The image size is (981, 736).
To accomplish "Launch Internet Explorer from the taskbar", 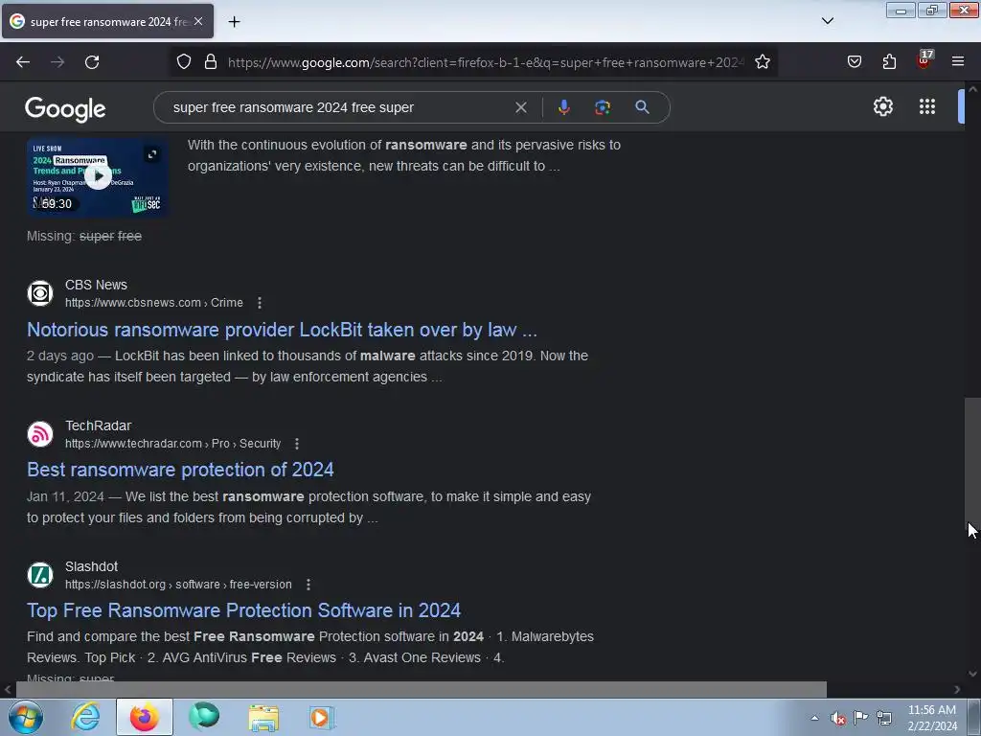I will [x=85, y=717].
